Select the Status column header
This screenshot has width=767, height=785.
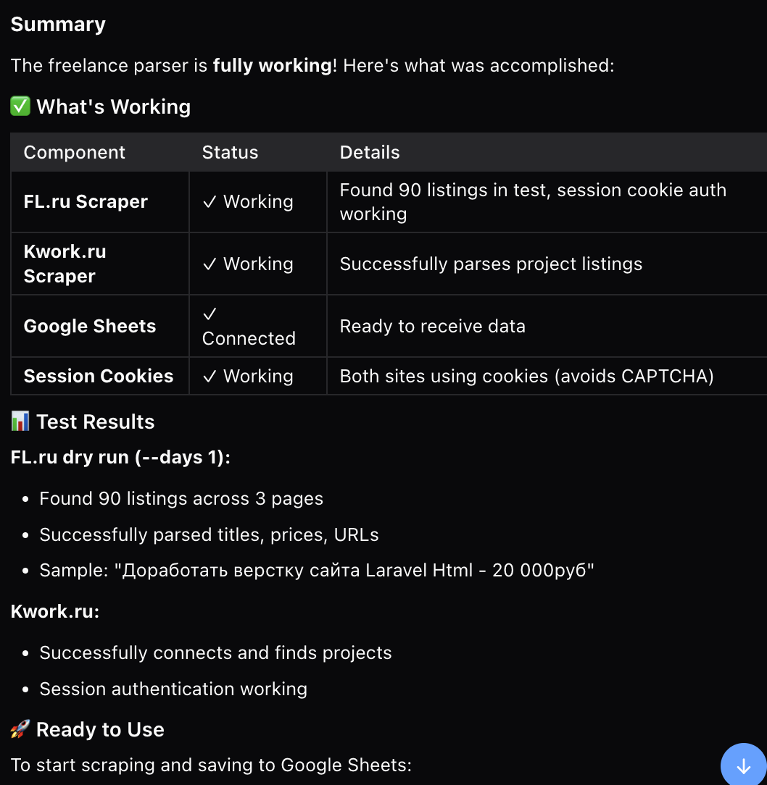click(x=230, y=152)
